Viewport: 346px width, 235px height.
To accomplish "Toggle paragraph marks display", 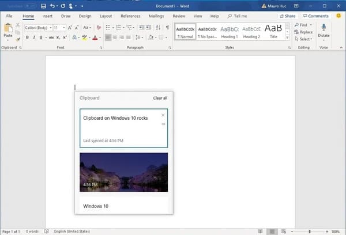I will click(x=167, y=28).
